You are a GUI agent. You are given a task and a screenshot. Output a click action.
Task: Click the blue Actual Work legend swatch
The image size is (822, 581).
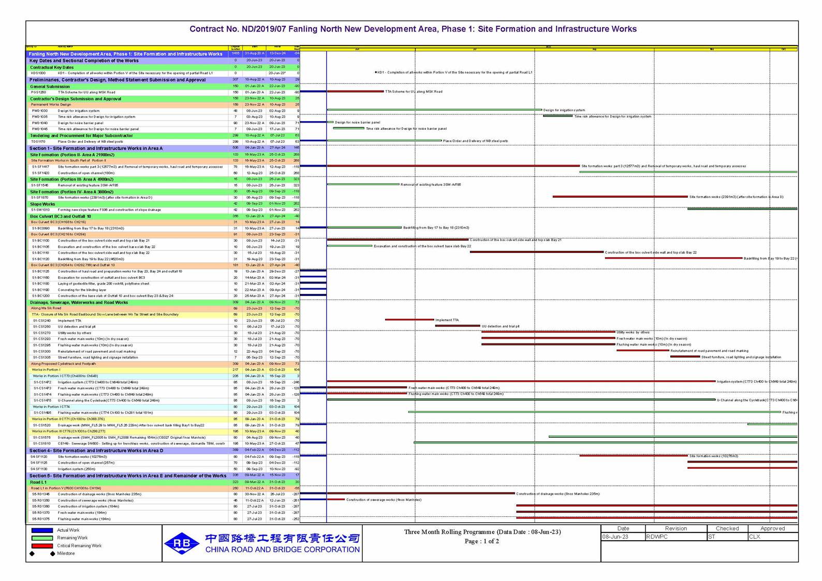(42, 530)
